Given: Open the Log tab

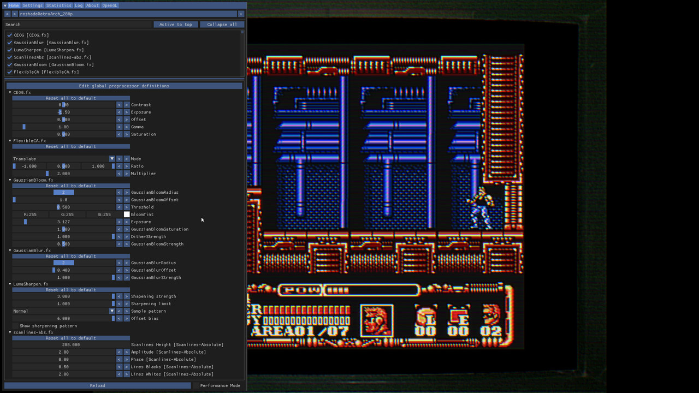Looking at the screenshot, I should pos(79,5).
